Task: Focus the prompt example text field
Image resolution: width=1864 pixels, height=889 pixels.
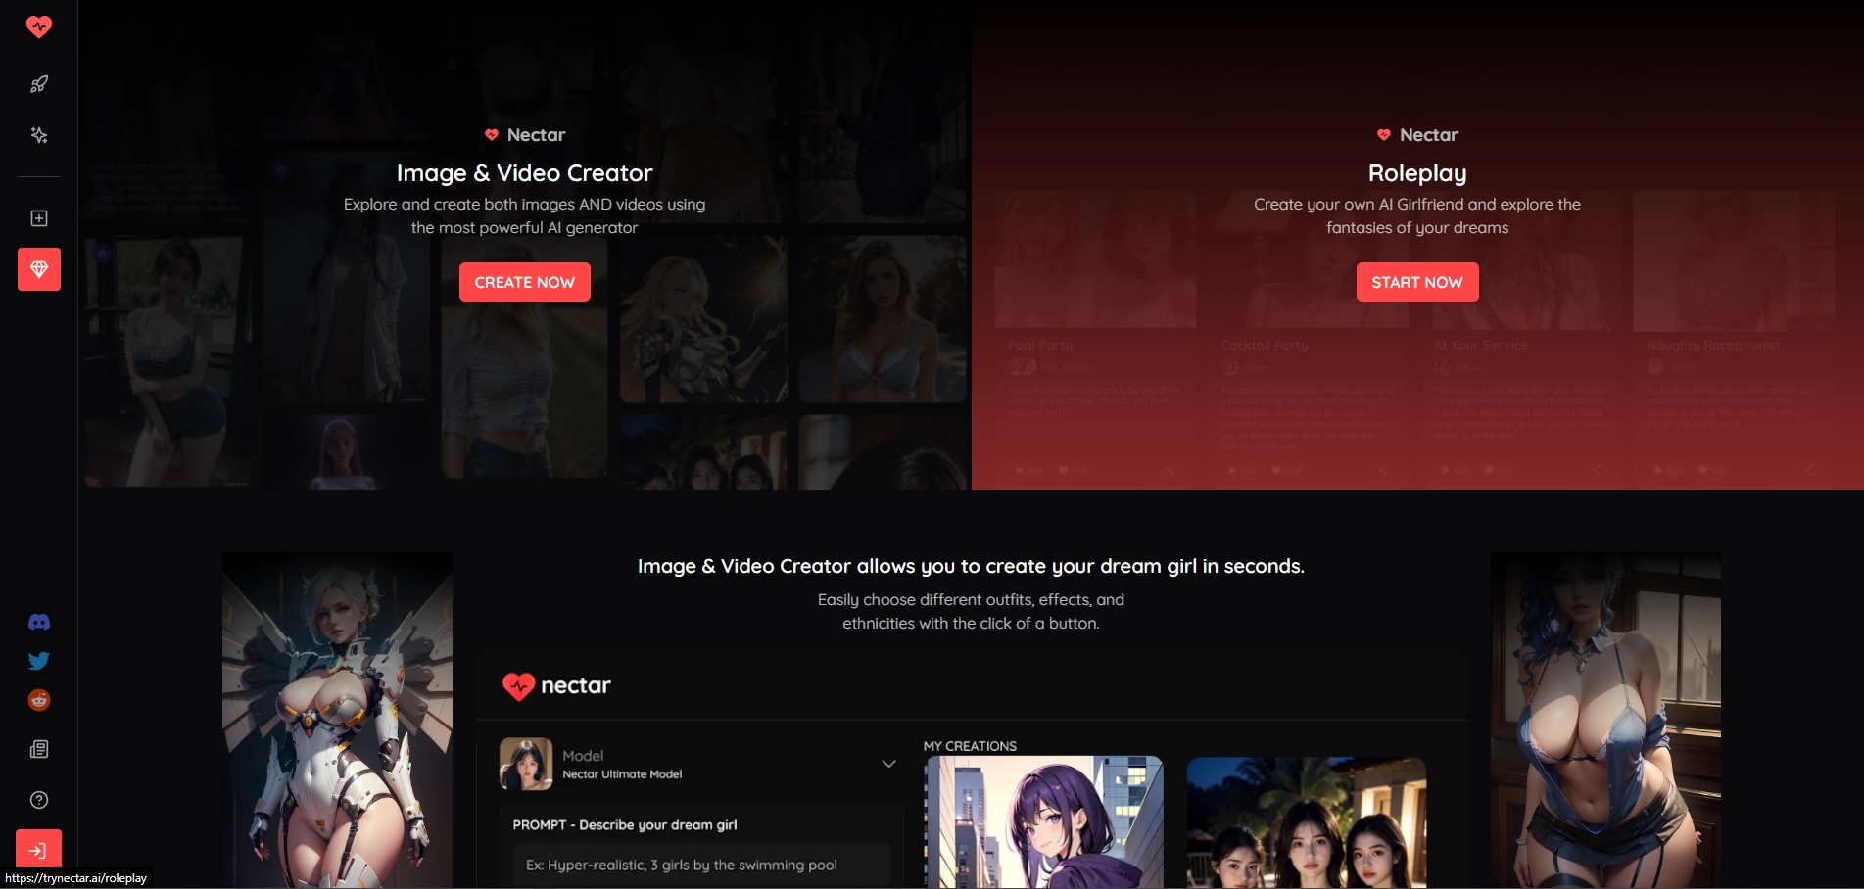Action: pos(700,865)
